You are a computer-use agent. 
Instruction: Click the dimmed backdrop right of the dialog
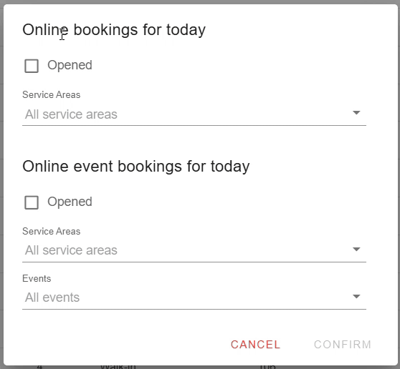coord(399,178)
